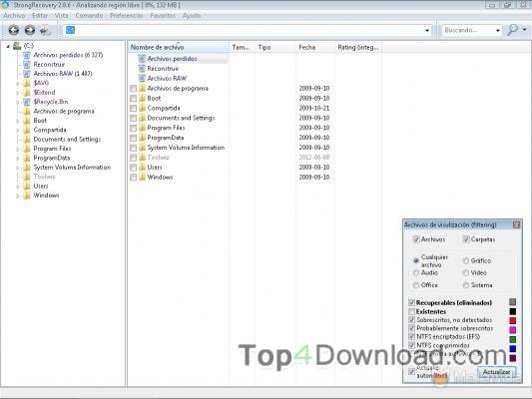This screenshot has height=399, width=532.
Task: Toggle the Archivos checkbox in filter panel
Action: pos(416,239)
